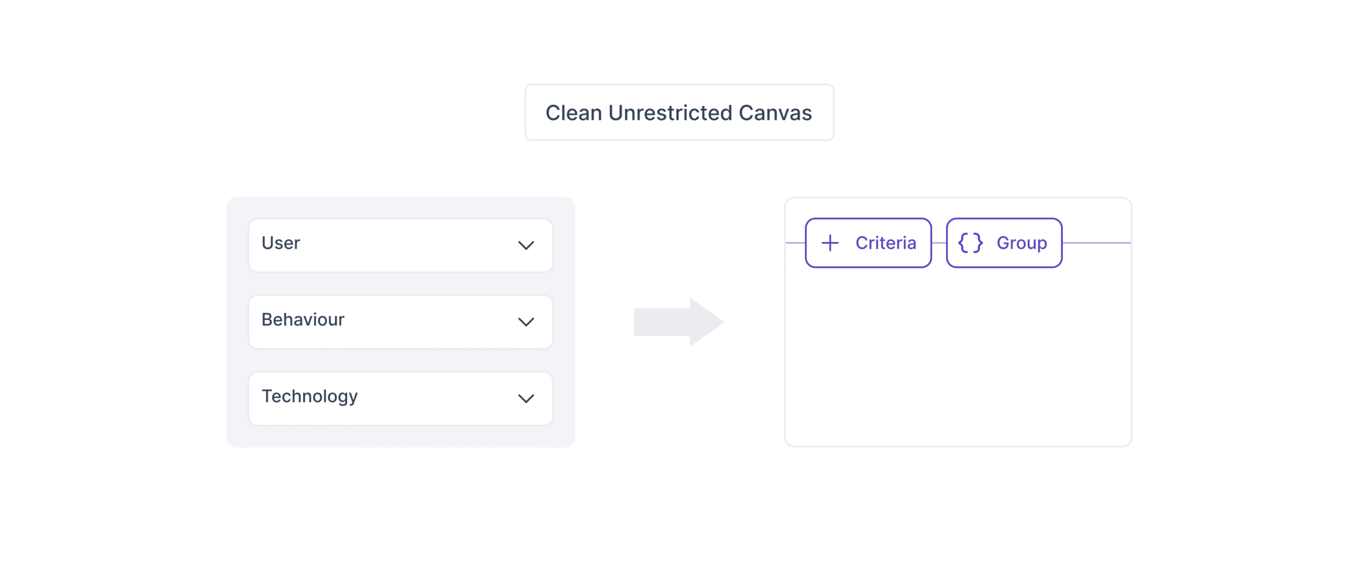This screenshot has width=1359, height=585.
Task: Click the plus icon in the Criteria button
Action: tap(830, 243)
